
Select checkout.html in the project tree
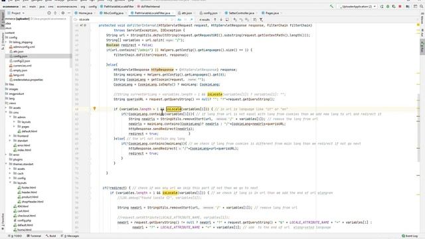[x=25, y=216]
